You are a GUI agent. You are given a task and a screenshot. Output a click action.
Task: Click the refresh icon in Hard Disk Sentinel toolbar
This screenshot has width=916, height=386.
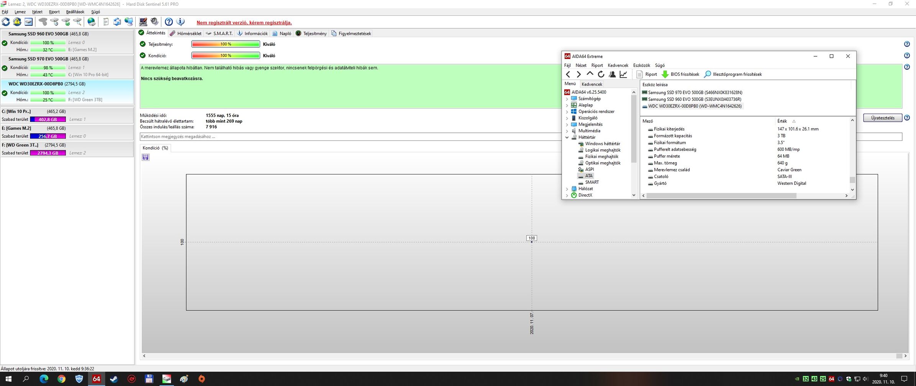coord(6,22)
